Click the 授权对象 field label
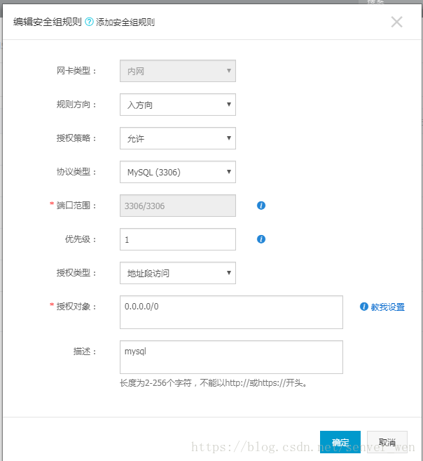This screenshot has height=461, width=423. [x=76, y=307]
